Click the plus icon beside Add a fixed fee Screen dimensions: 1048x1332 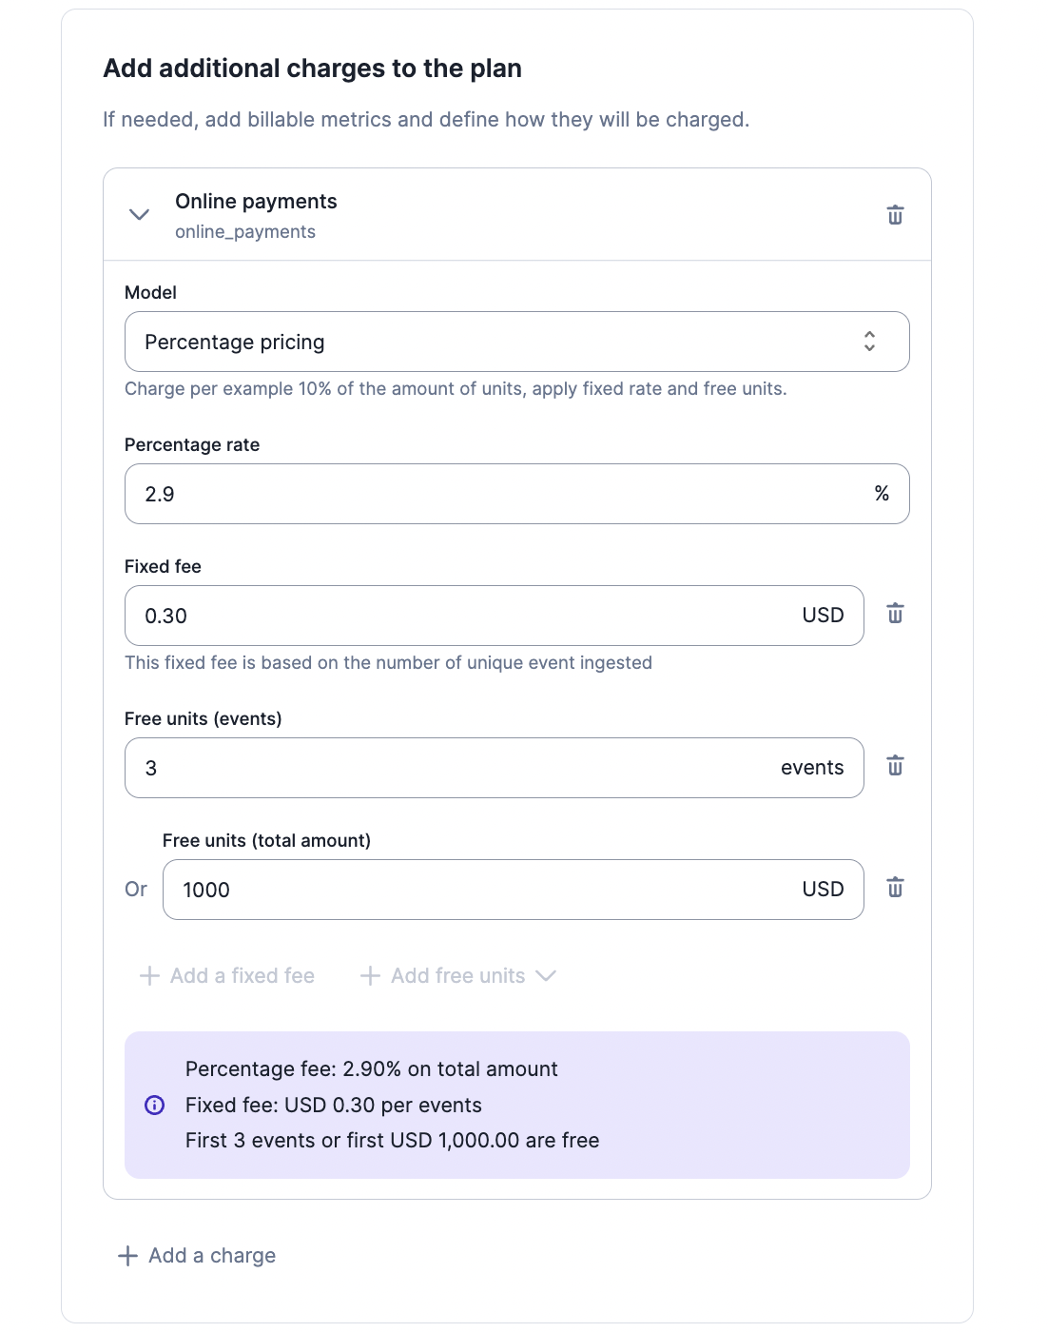pos(149,975)
